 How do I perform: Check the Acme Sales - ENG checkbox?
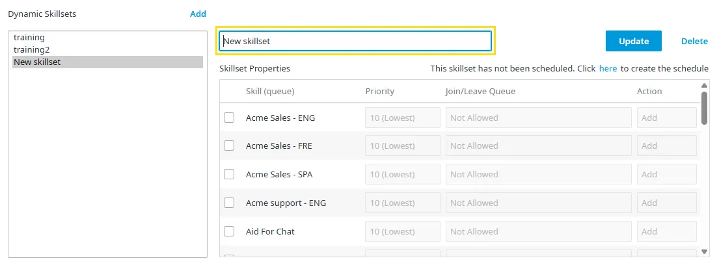pos(229,118)
